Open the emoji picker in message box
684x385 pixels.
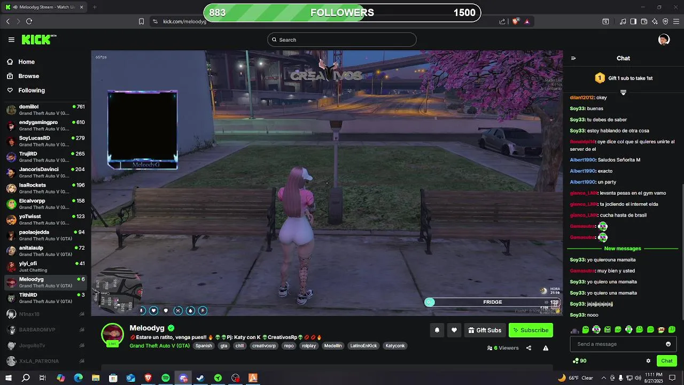click(x=668, y=344)
